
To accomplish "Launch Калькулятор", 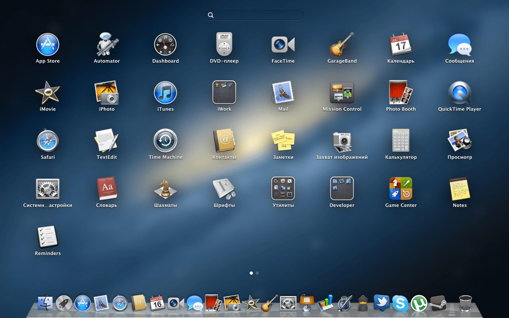I will click(401, 141).
